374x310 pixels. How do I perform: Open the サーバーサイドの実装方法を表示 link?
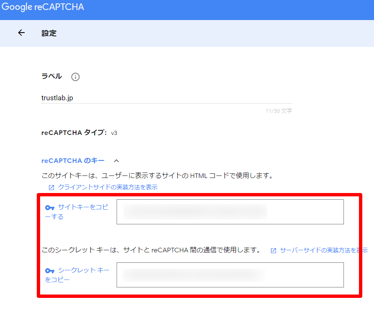(323, 250)
